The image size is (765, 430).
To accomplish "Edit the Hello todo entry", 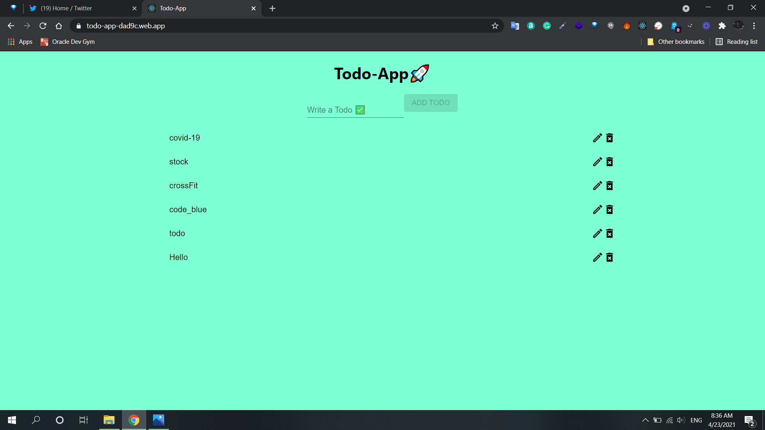I will [x=597, y=257].
